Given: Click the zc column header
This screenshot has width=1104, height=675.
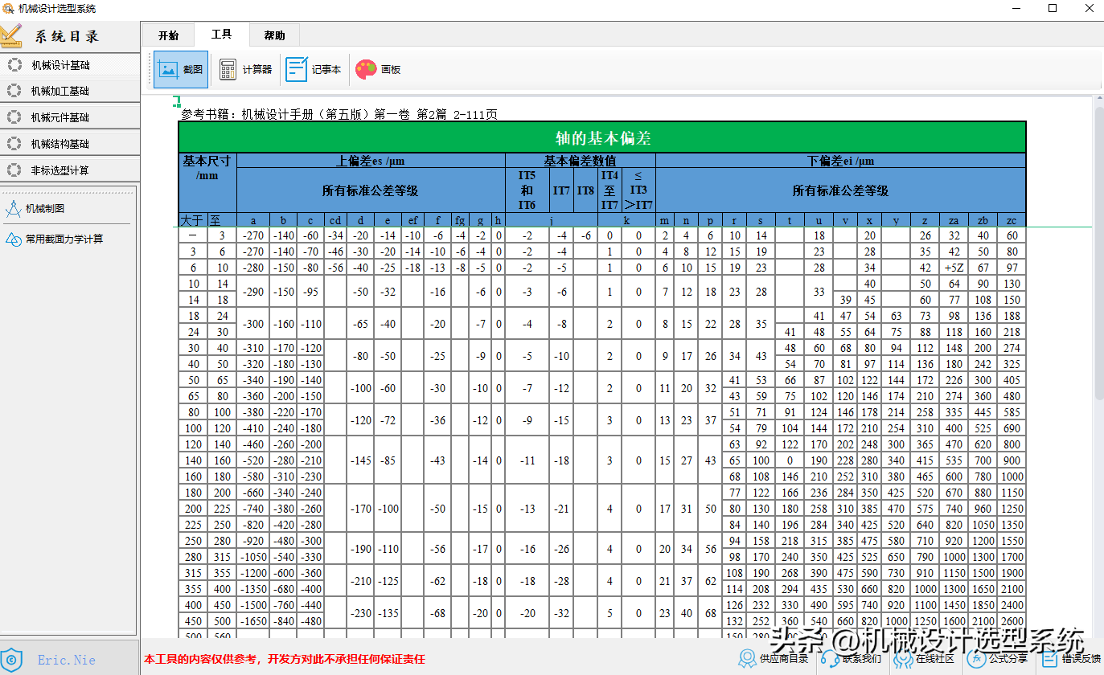Looking at the screenshot, I should click(1012, 220).
